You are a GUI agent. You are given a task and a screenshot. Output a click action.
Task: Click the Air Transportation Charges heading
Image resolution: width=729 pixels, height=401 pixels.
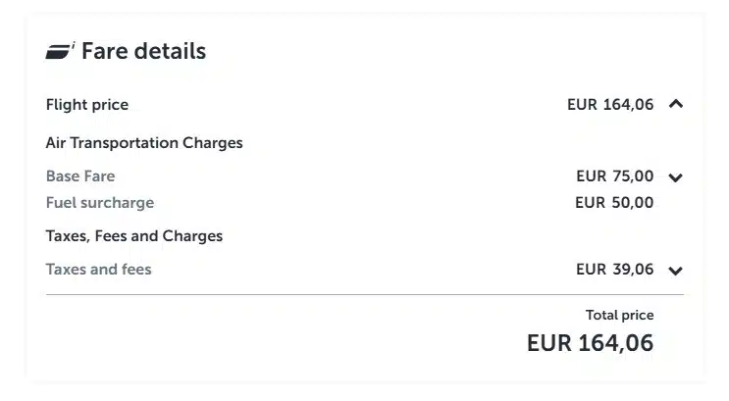(144, 143)
